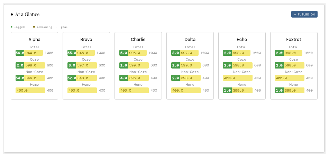
Task: Click Delta's Home 400.0 remaining bar
Action: pos(186,91)
